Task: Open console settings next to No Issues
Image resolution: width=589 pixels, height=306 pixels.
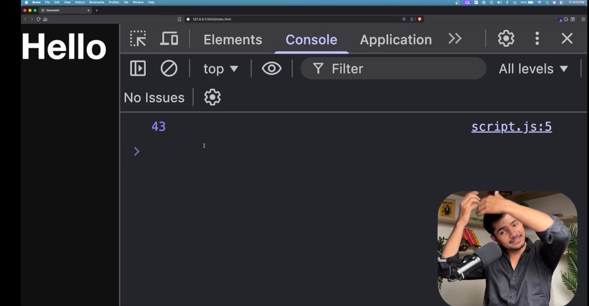Action: [x=212, y=97]
